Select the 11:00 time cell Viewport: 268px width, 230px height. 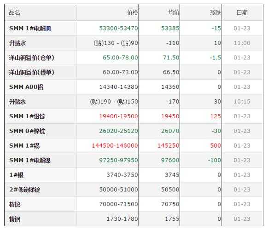242,43
